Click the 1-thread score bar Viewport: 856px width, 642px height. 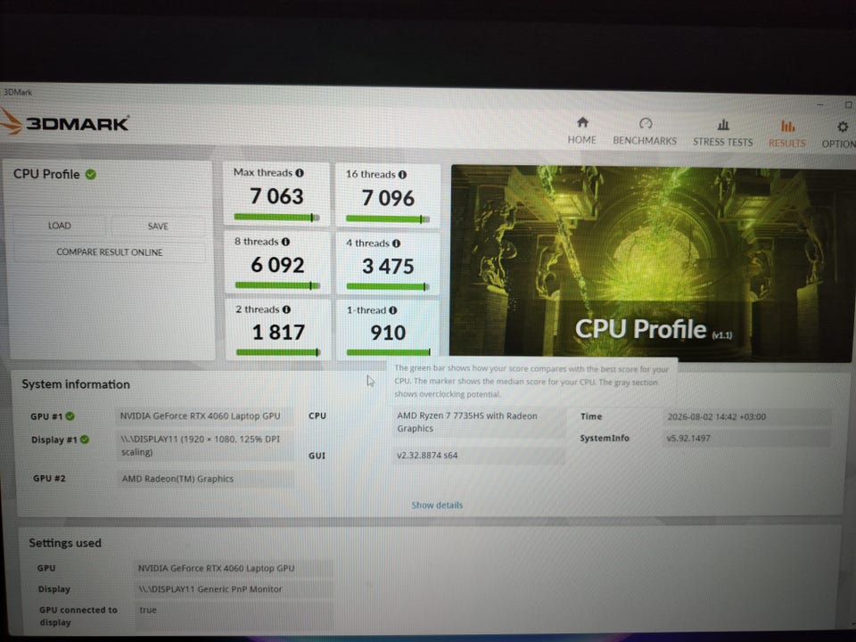pyautogui.click(x=389, y=352)
